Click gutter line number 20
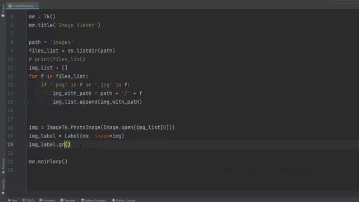The height and width of the screenshot is (202, 359). pos(10,145)
